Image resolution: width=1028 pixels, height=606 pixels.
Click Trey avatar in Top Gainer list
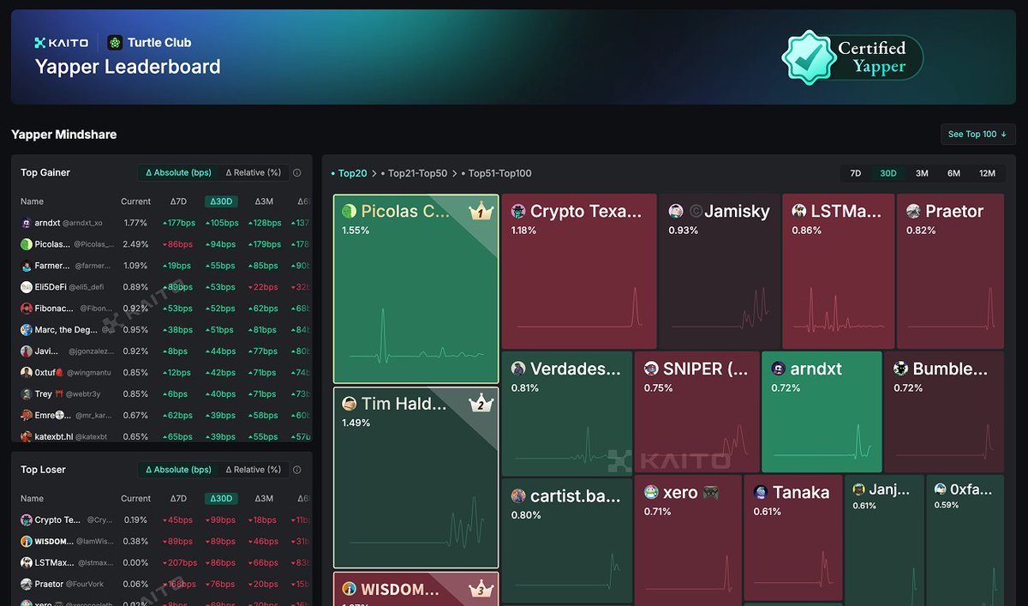pyautogui.click(x=27, y=394)
